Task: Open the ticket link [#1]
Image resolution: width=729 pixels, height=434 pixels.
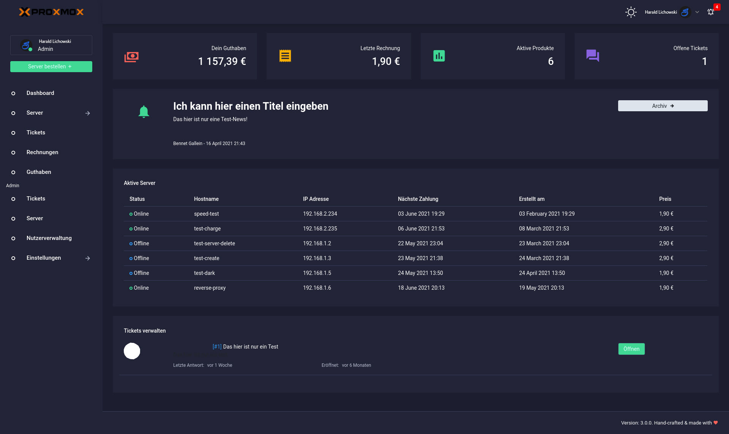Action: (217, 347)
